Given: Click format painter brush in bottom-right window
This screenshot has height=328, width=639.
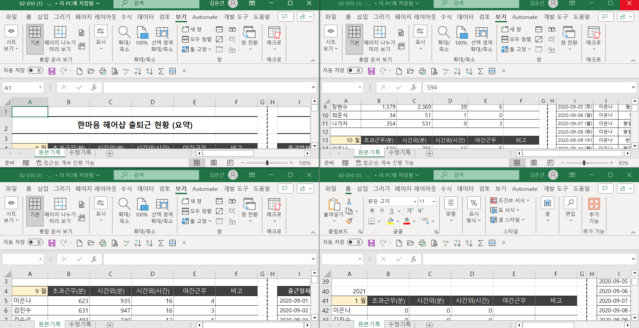Looking at the screenshot, I should 349,220.
